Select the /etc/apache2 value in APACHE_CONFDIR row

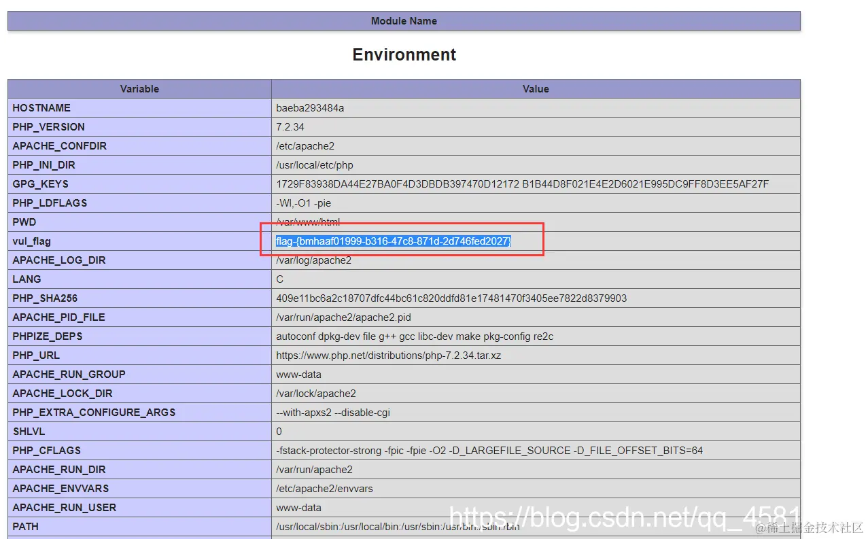click(305, 146)
